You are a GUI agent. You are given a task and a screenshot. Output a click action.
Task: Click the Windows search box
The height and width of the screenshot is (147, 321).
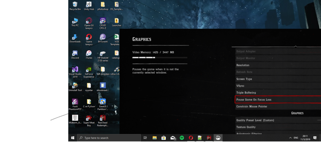(109, 138)
